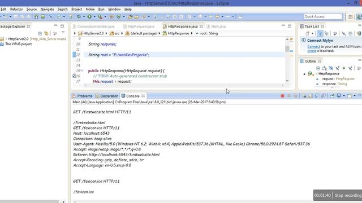
Task: Open the New Task dropdown arrow
Action: (312, 33)
